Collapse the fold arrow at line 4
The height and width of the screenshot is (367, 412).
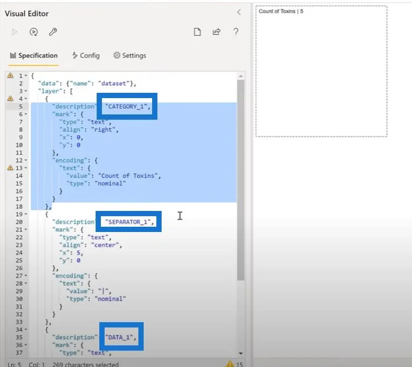(x=26, y=99)
